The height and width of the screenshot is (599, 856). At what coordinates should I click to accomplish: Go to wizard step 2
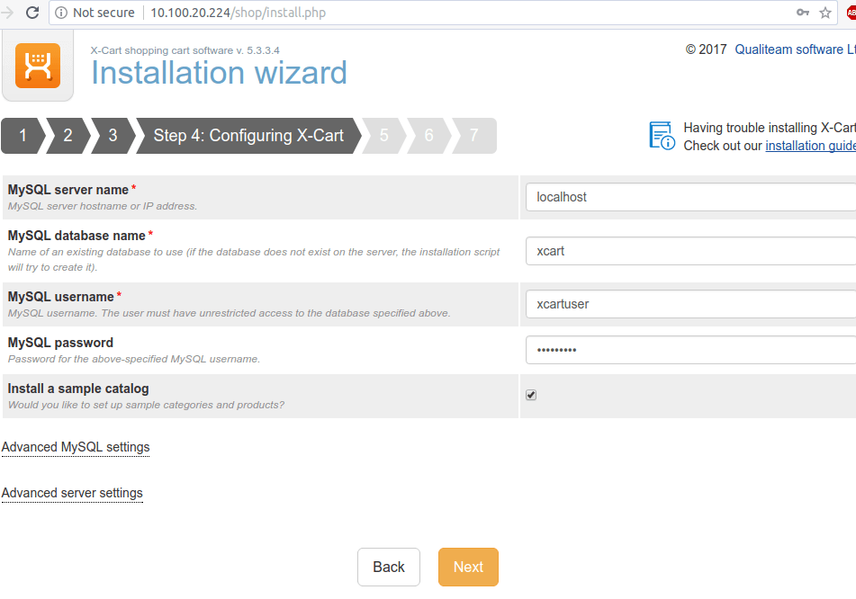click(68, 135)
